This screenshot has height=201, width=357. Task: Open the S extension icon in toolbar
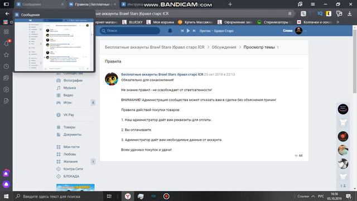coord(303,13)
